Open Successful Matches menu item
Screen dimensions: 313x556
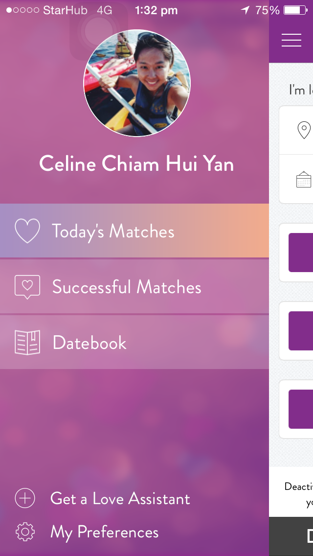tap(134, 287)
